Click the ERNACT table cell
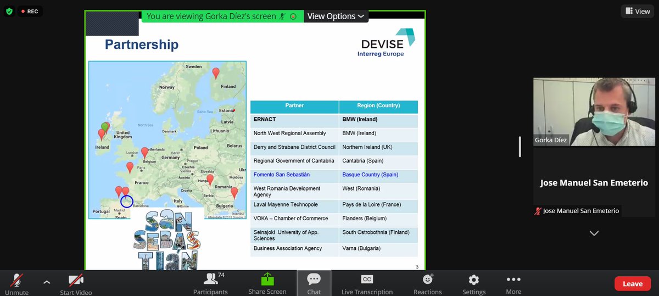The height and width of the screenshot is (296, 659). 294,120
